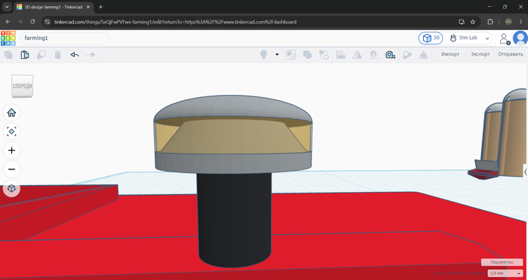Image resolution: width=528 pixels, height=280 pixels.
Task: Click the Экспорт button
Action: pyautogui.click(x=480, y=54)
